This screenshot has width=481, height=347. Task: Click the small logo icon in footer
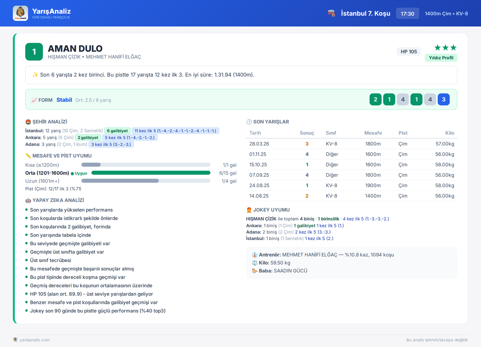15,339
